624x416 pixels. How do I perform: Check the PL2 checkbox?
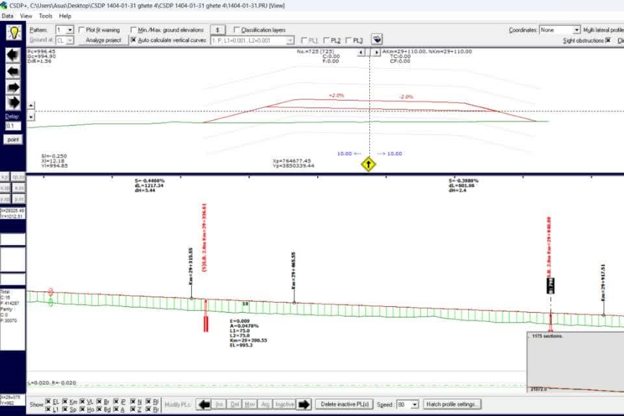coord(327,40)
